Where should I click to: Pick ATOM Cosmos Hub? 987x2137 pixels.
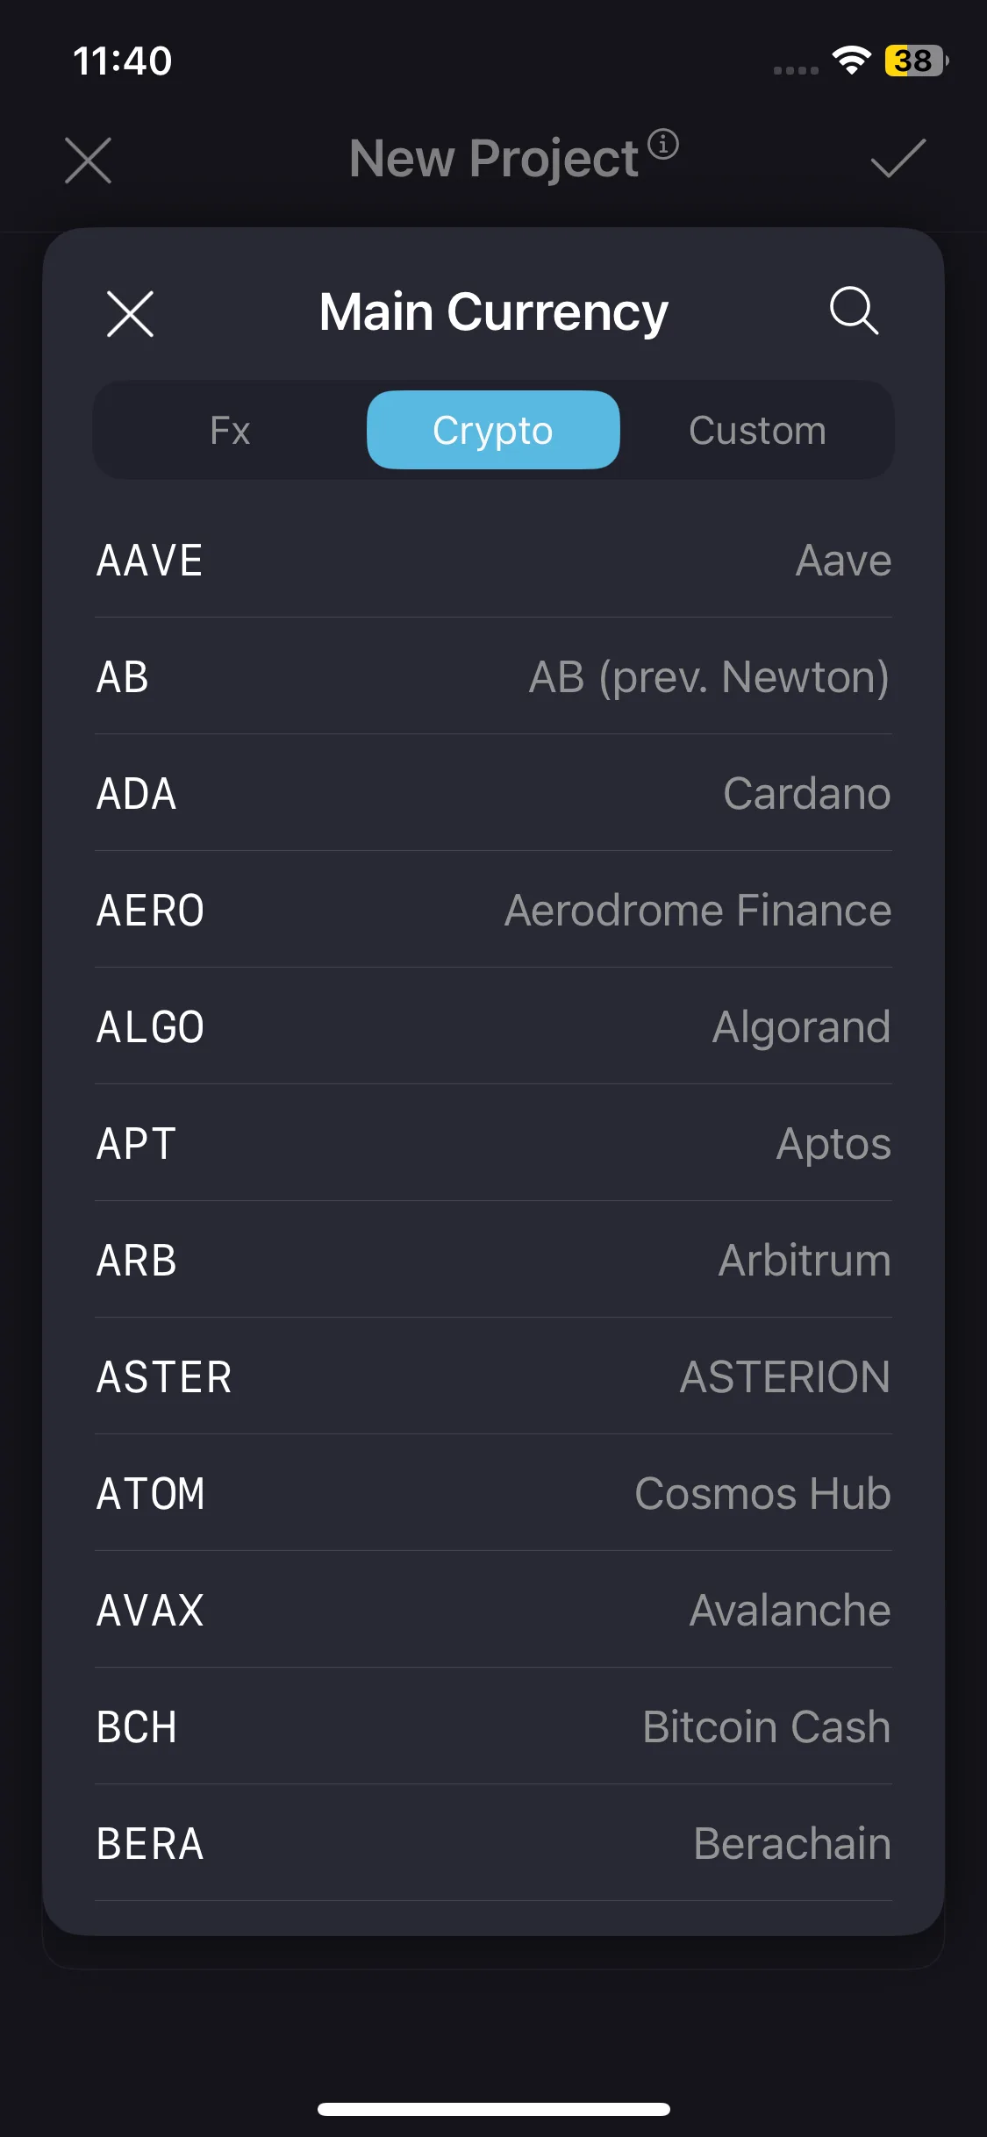pyautogui.click(x=493, y=1494)
